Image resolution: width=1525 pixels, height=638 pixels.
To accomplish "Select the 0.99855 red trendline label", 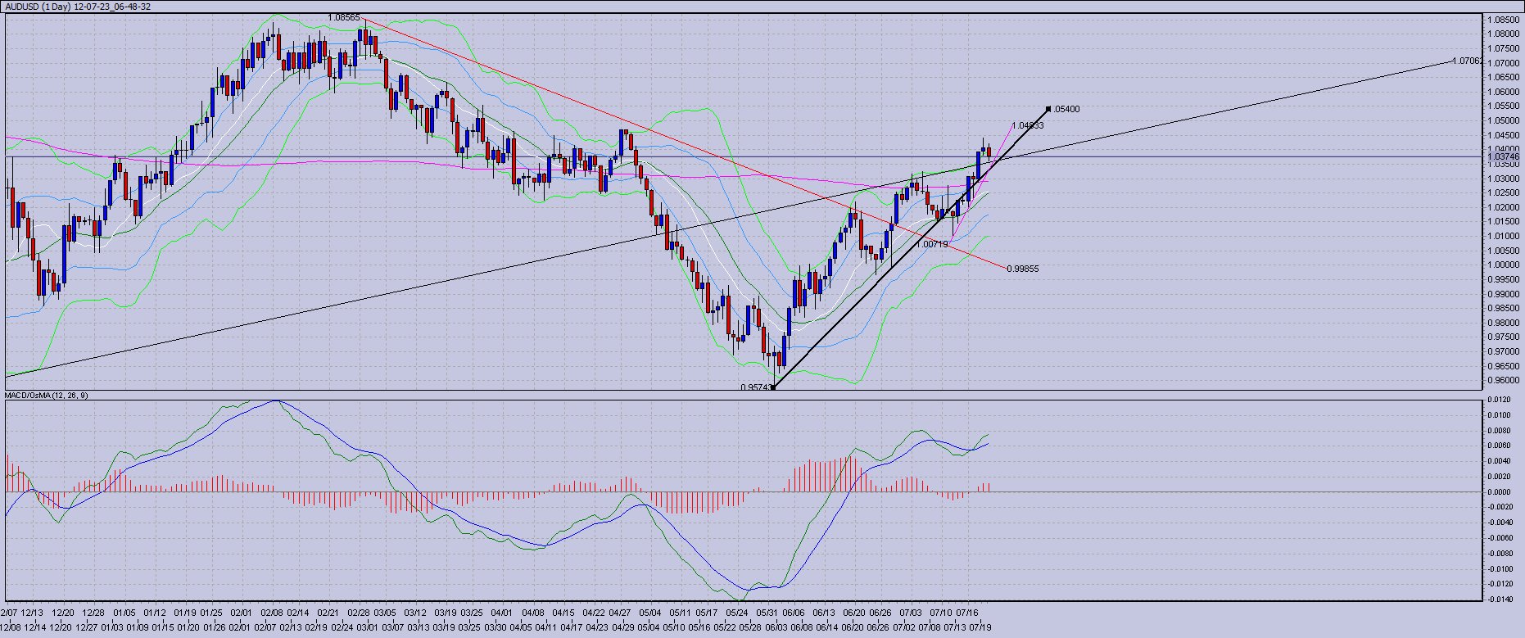I will coord(1023,269).
